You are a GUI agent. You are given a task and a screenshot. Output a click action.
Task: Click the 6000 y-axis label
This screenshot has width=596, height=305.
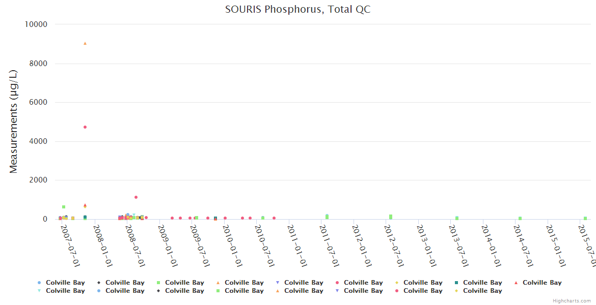click(x=38, y=102)
